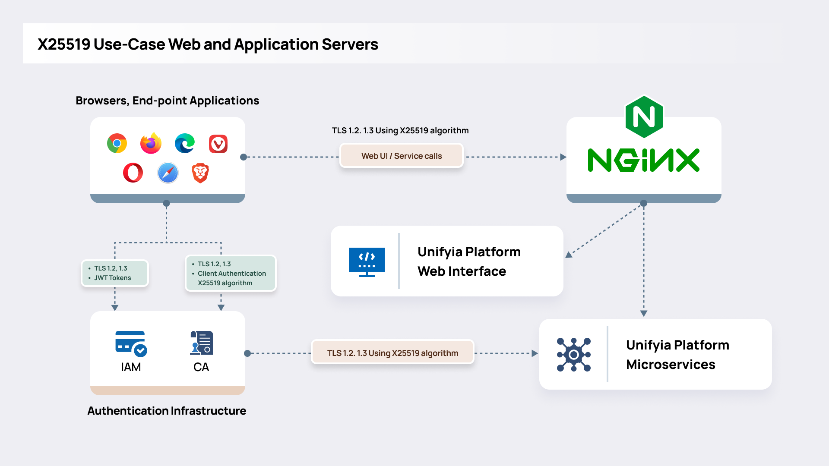Image resolution: width=829 pixels, height=466 pixels.
Task: Select the X25519 Use-Case title banner
Action: [208, 44]
